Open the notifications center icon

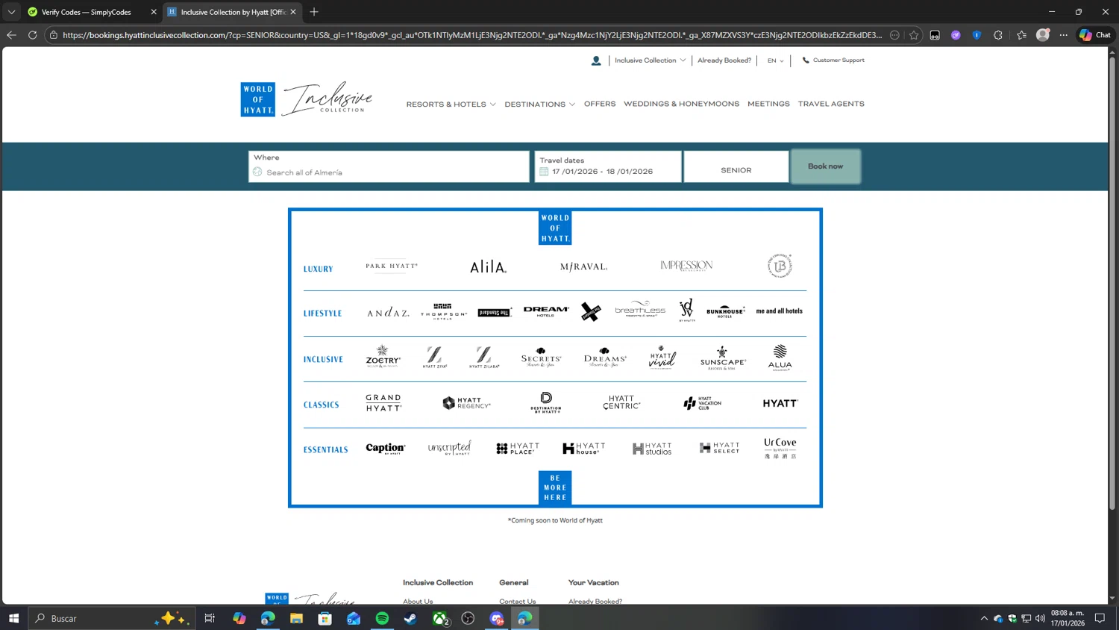pos(1100,618)
